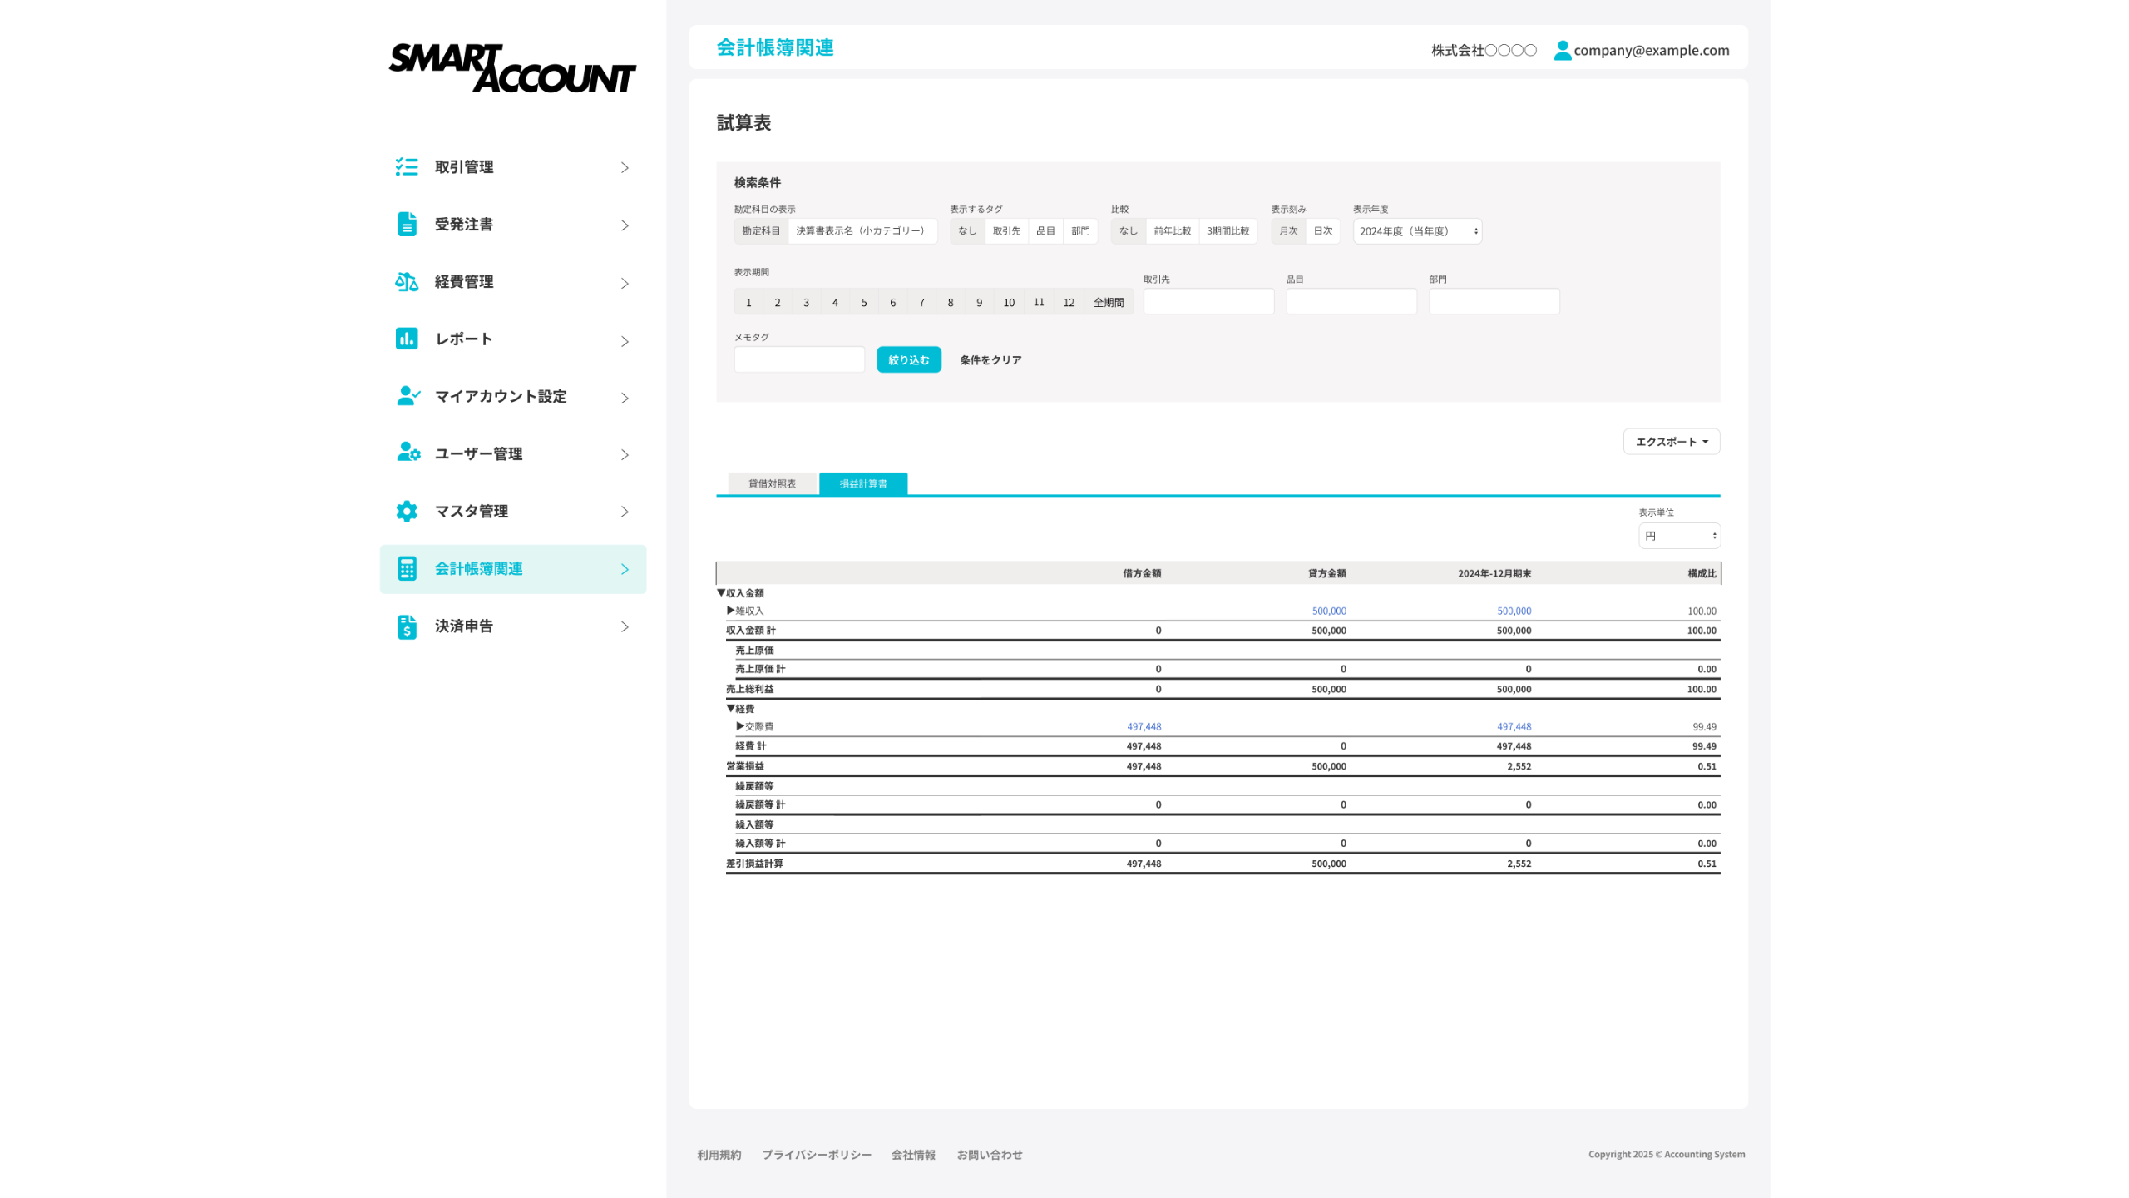Click the 絞り込む filter button
Screen dimensions: 2129x1198
pos(908,359)
